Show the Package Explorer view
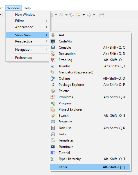 (x=90, y=85)
